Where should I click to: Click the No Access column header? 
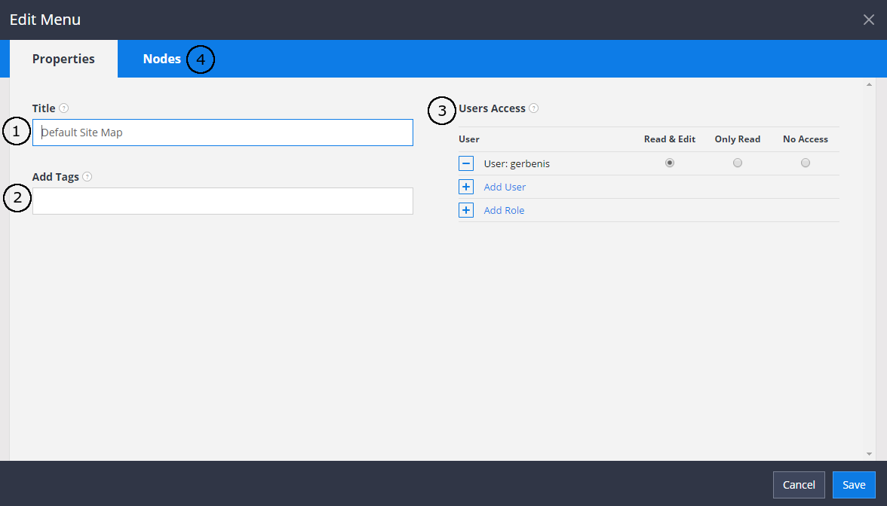coord(805,139)
